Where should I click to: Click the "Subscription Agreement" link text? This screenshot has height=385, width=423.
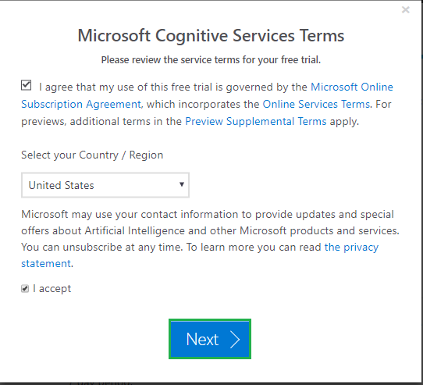click(x=81, y=104)
